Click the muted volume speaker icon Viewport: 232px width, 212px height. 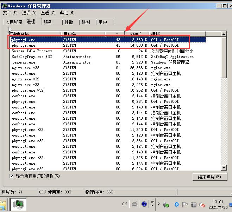point(202,205)
